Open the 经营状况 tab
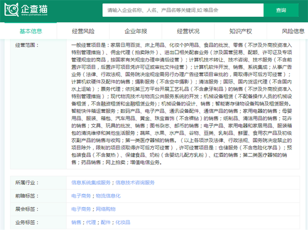Viewport: 308px width, 230px height. tap(188, 31)
